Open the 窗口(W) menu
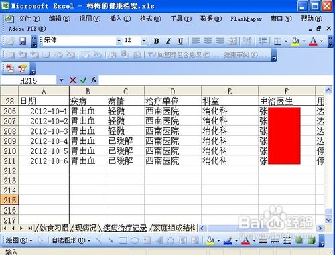 tap(281, 19)
